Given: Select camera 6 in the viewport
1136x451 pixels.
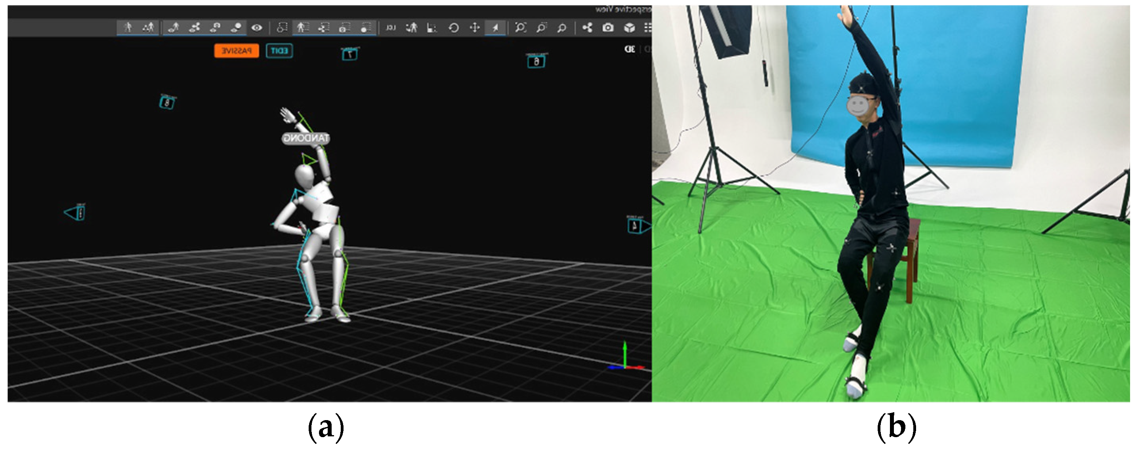Looking at the screenshot, I should (x=536, y=61).
